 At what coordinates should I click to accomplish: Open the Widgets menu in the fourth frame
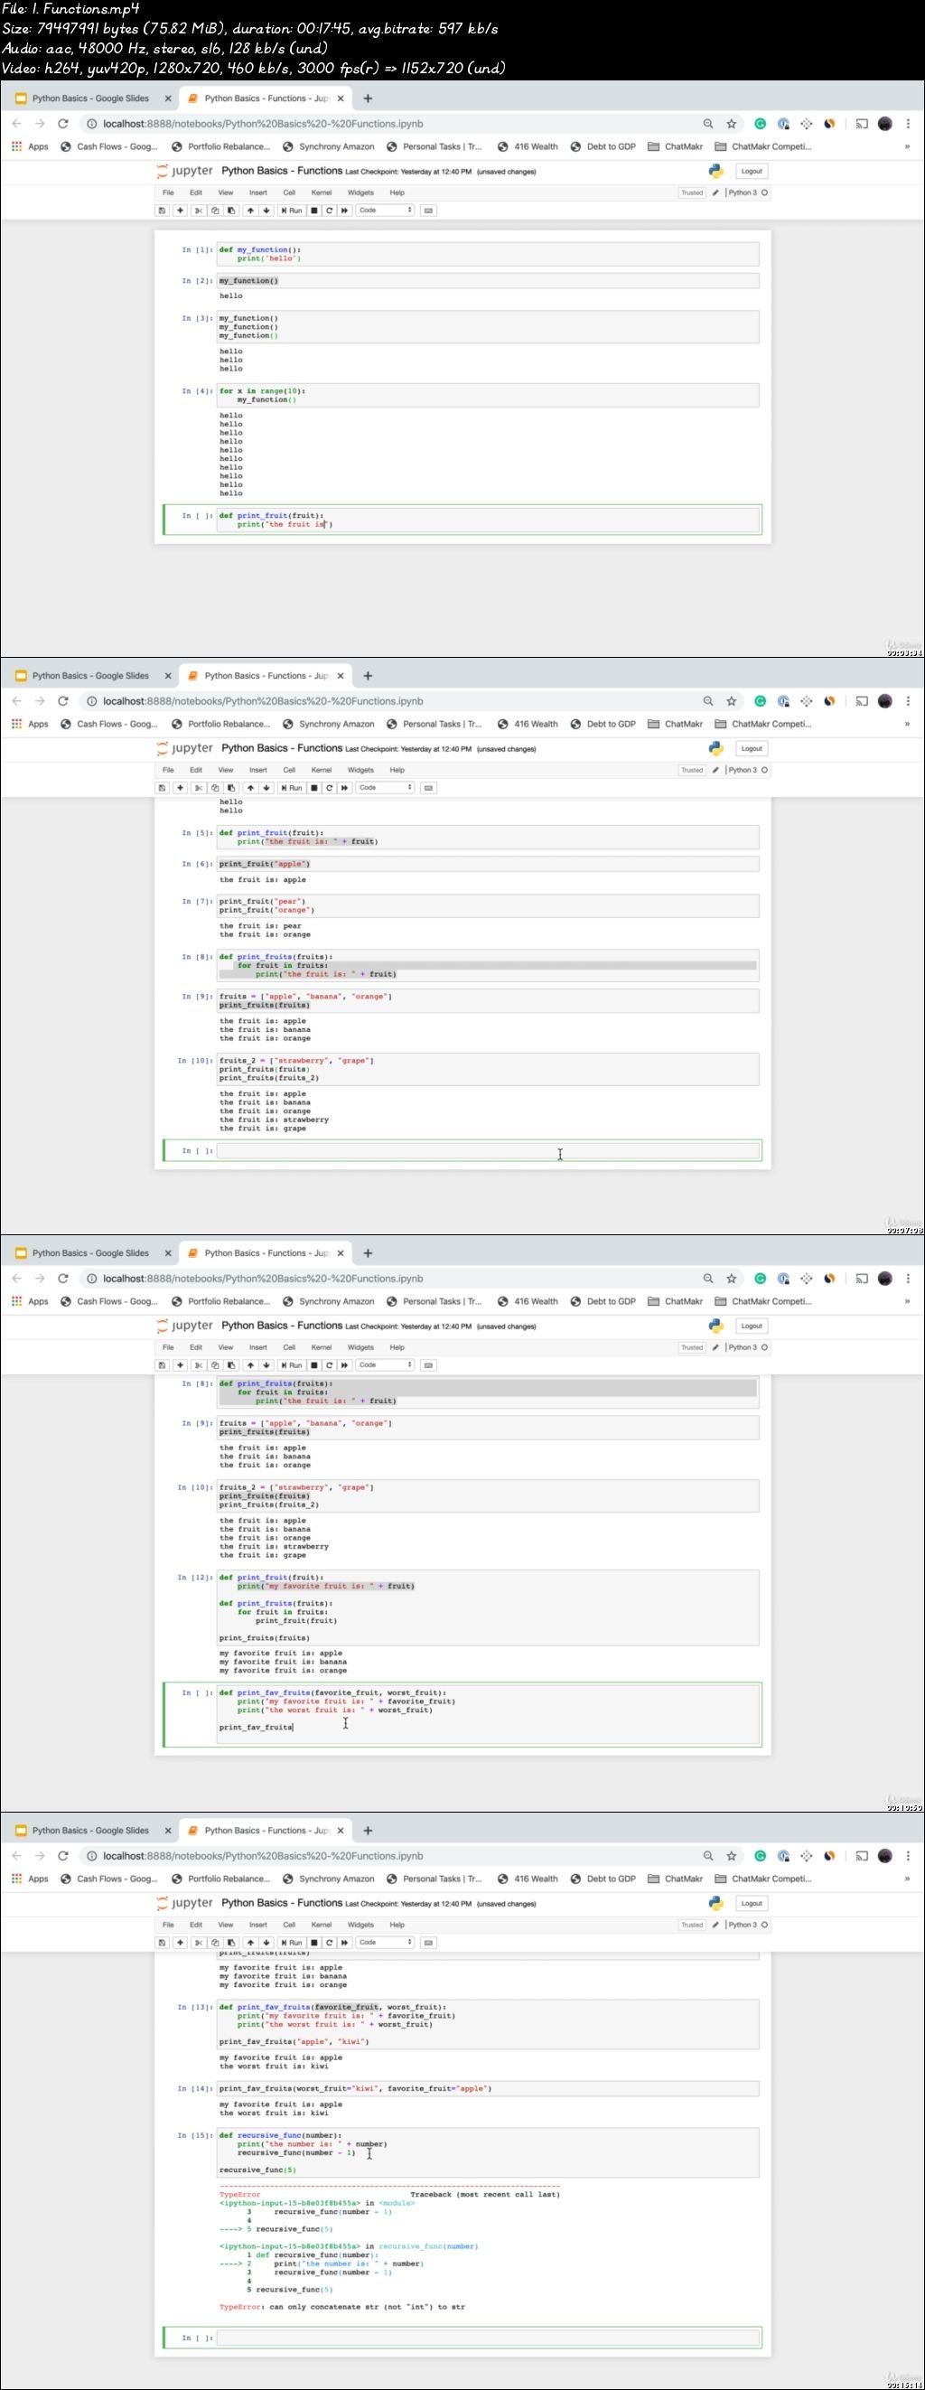pos(360,1925)
